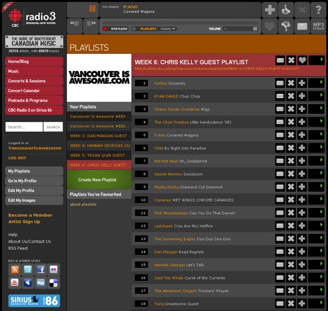Open the Week 6 playlist URL link
Viewport: 328px width, 311px height.
pyautogui.click(x=217, y=68)
